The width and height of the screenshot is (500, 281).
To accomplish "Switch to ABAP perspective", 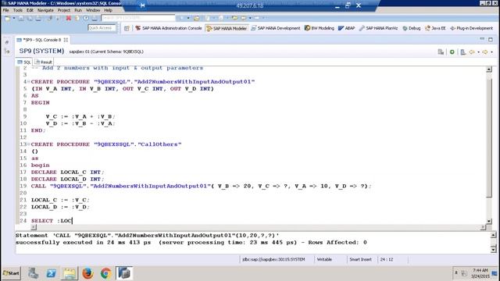I will coord(346,28).
